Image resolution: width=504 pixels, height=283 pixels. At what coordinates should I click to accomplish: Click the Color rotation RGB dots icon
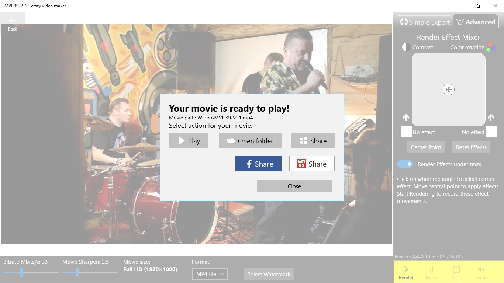pos(491,47)
